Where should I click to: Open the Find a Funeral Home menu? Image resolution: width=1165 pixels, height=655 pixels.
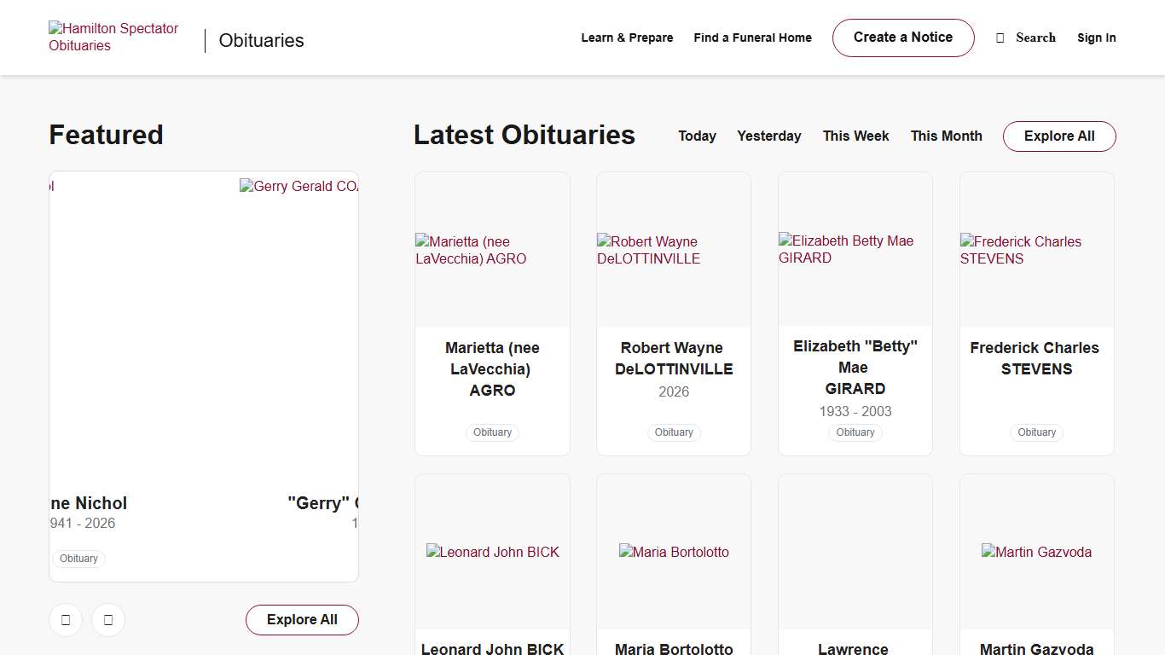click(x=752, y=38)
